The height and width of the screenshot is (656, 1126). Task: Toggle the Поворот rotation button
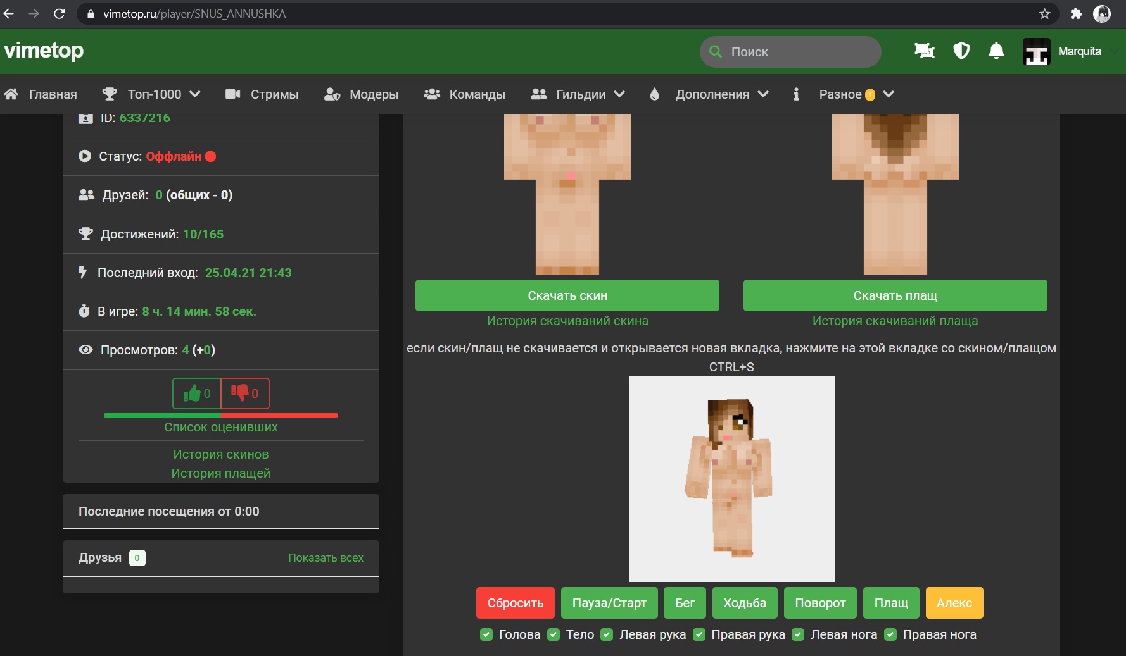click(820, 603)
